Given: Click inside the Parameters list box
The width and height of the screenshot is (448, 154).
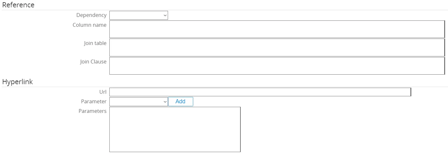Looking at the screenshot, I should [x=175, y=129].
